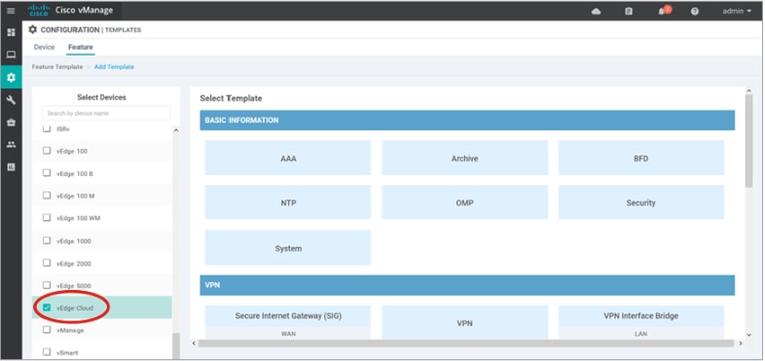This screenshot has width=765, height=361.
Task: Click the device name search field
Action: coord(106,113)
